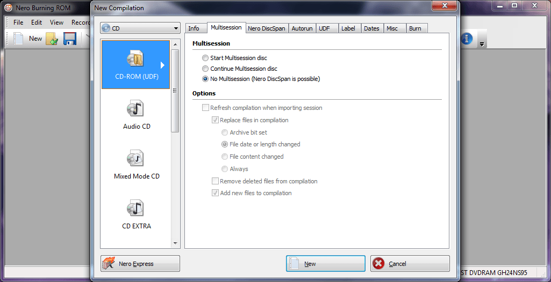Toggle Remove deleted files from compilation
The width and height of the screenshot is (551, 282).
tap(215, 181)
